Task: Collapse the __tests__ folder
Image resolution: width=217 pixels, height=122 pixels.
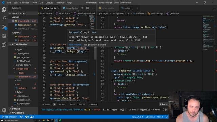Action: pyautogui.click(x=21, y=73)
